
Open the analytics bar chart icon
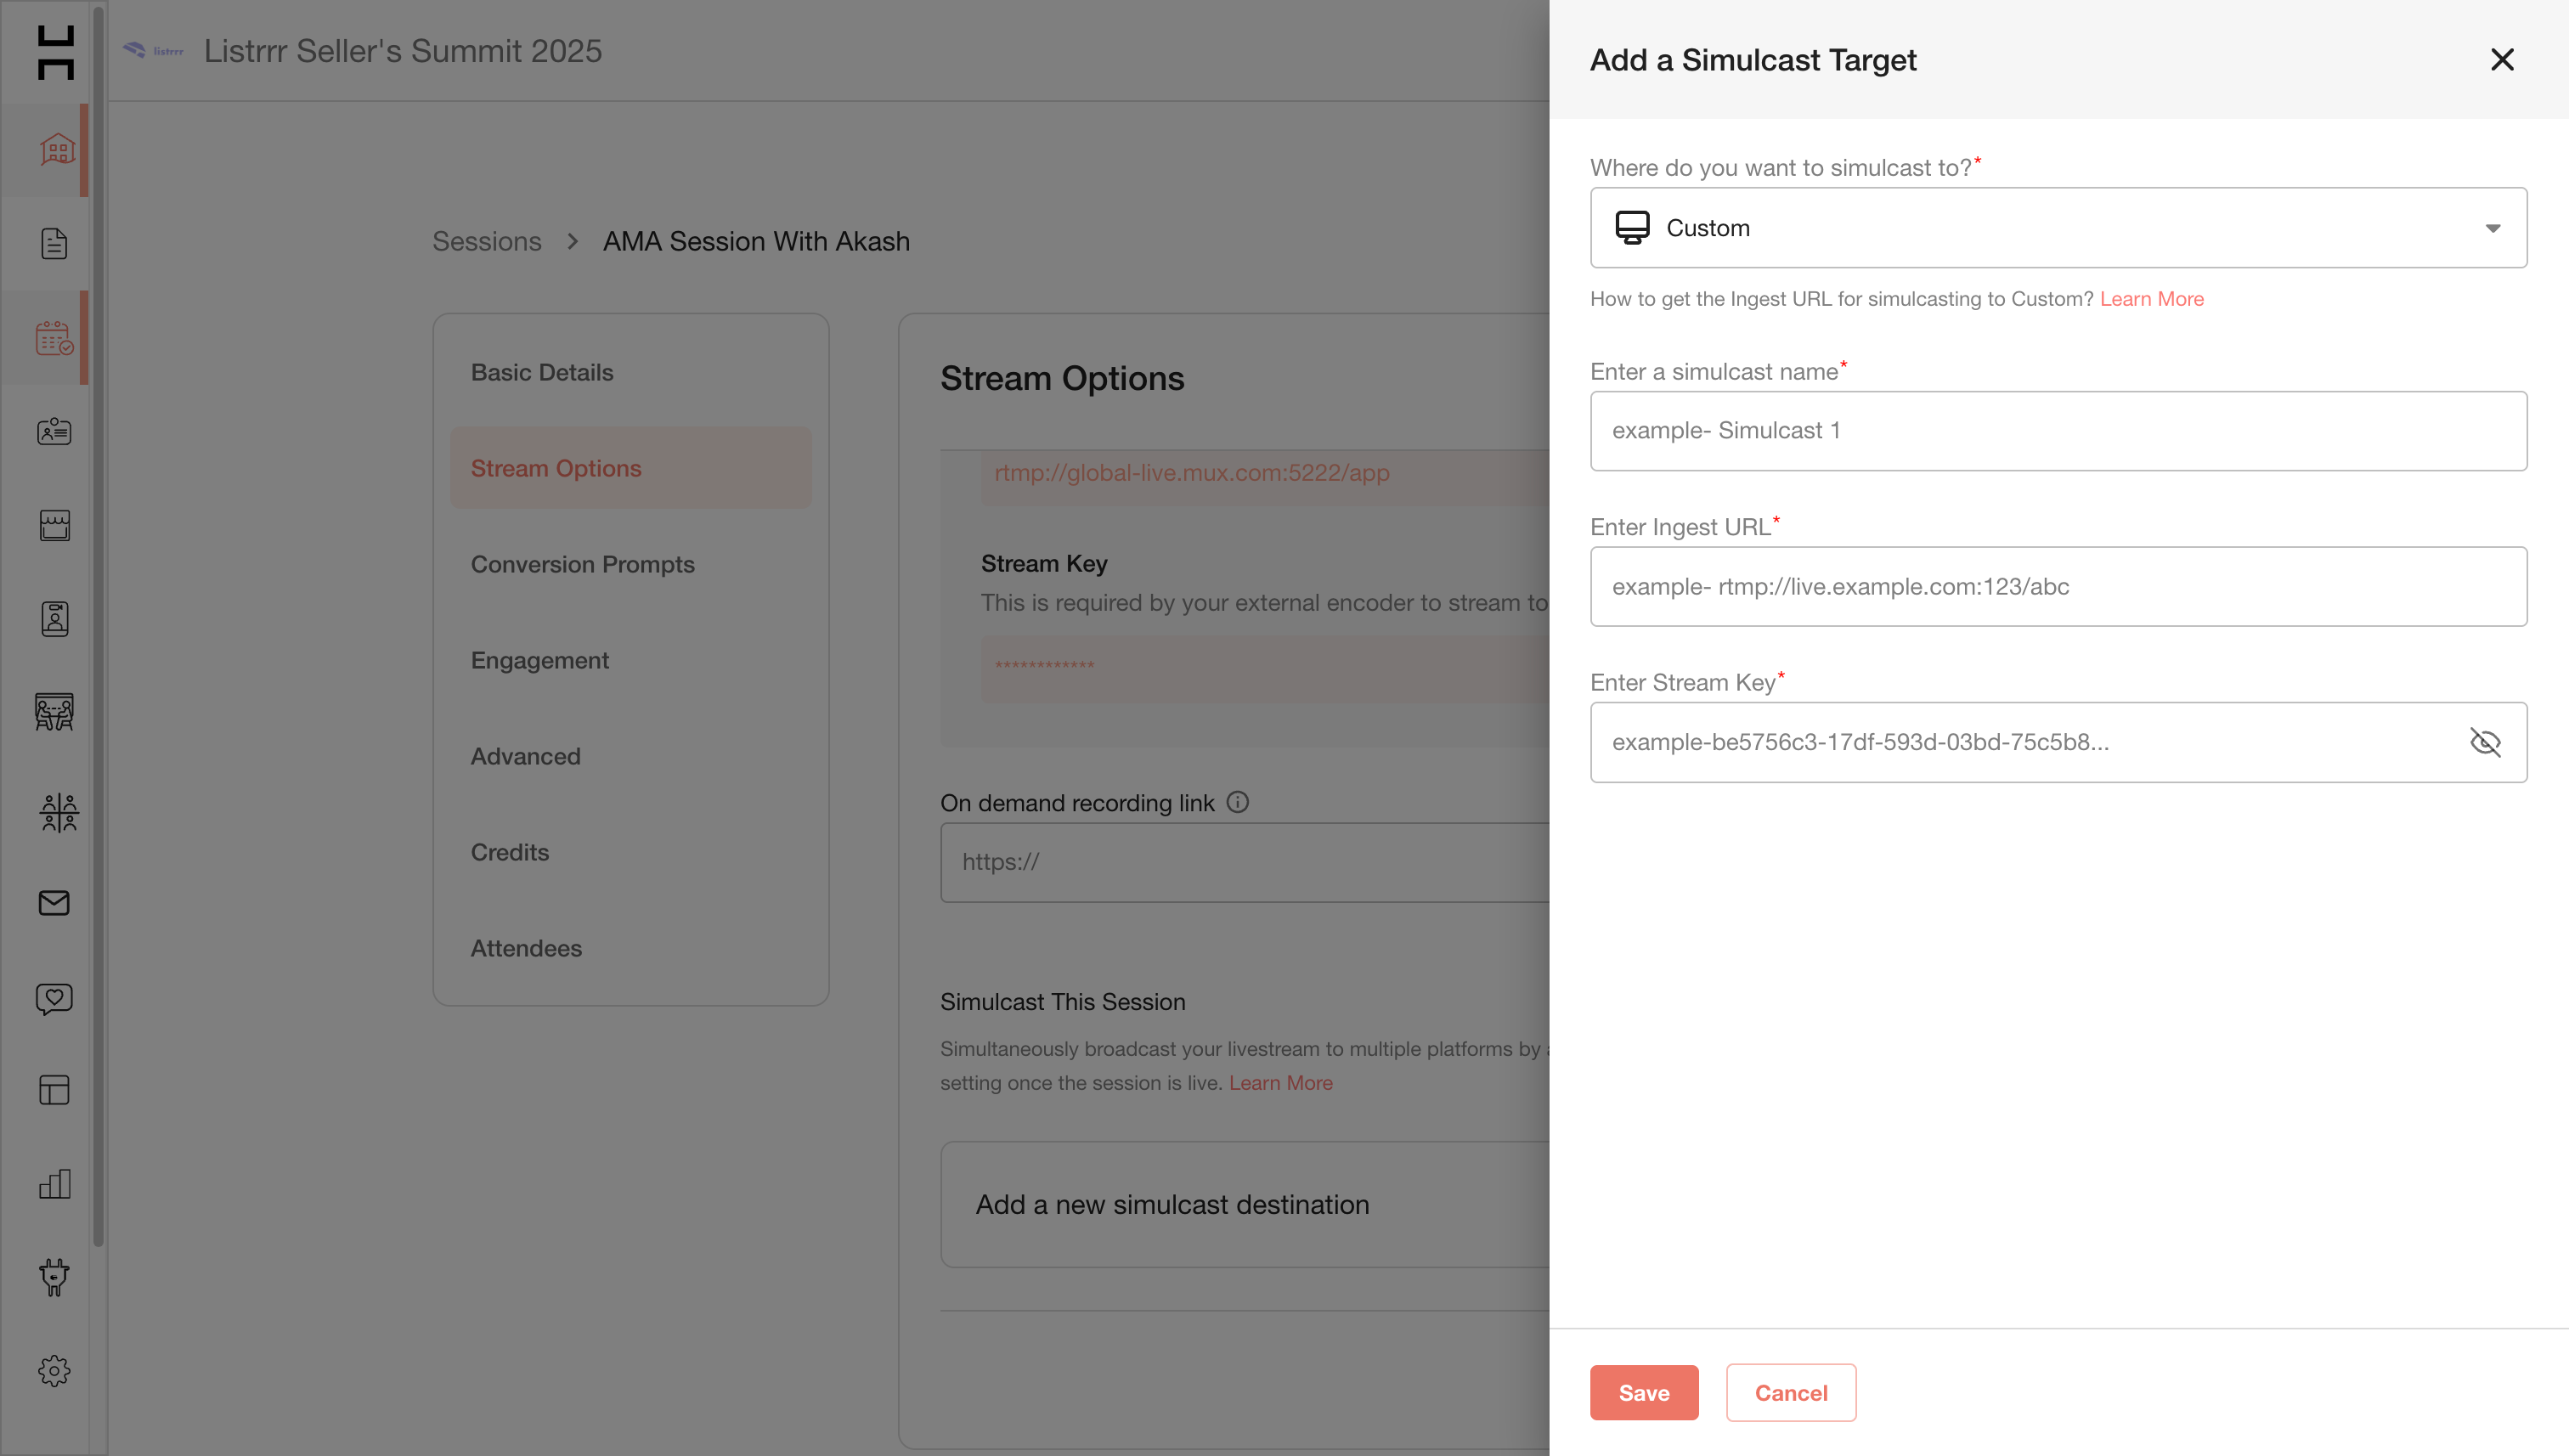pyautogui.click(x=54, y=1184)
